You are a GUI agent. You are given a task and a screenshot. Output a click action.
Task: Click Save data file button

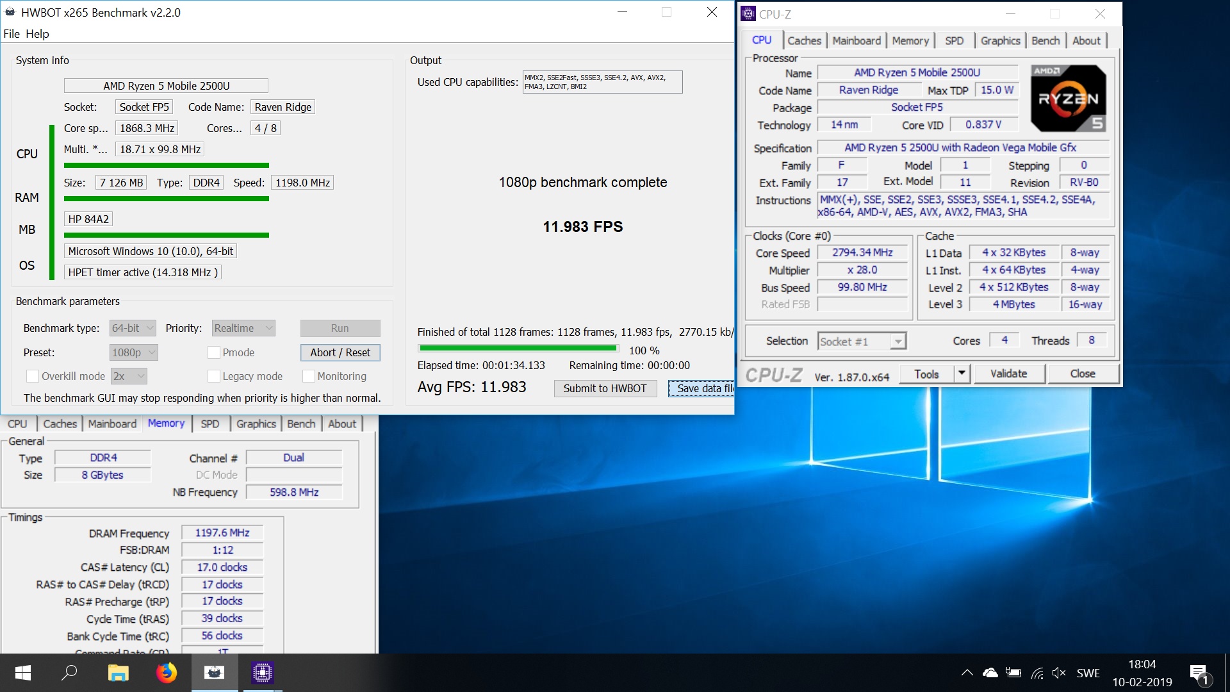(701, 388)
